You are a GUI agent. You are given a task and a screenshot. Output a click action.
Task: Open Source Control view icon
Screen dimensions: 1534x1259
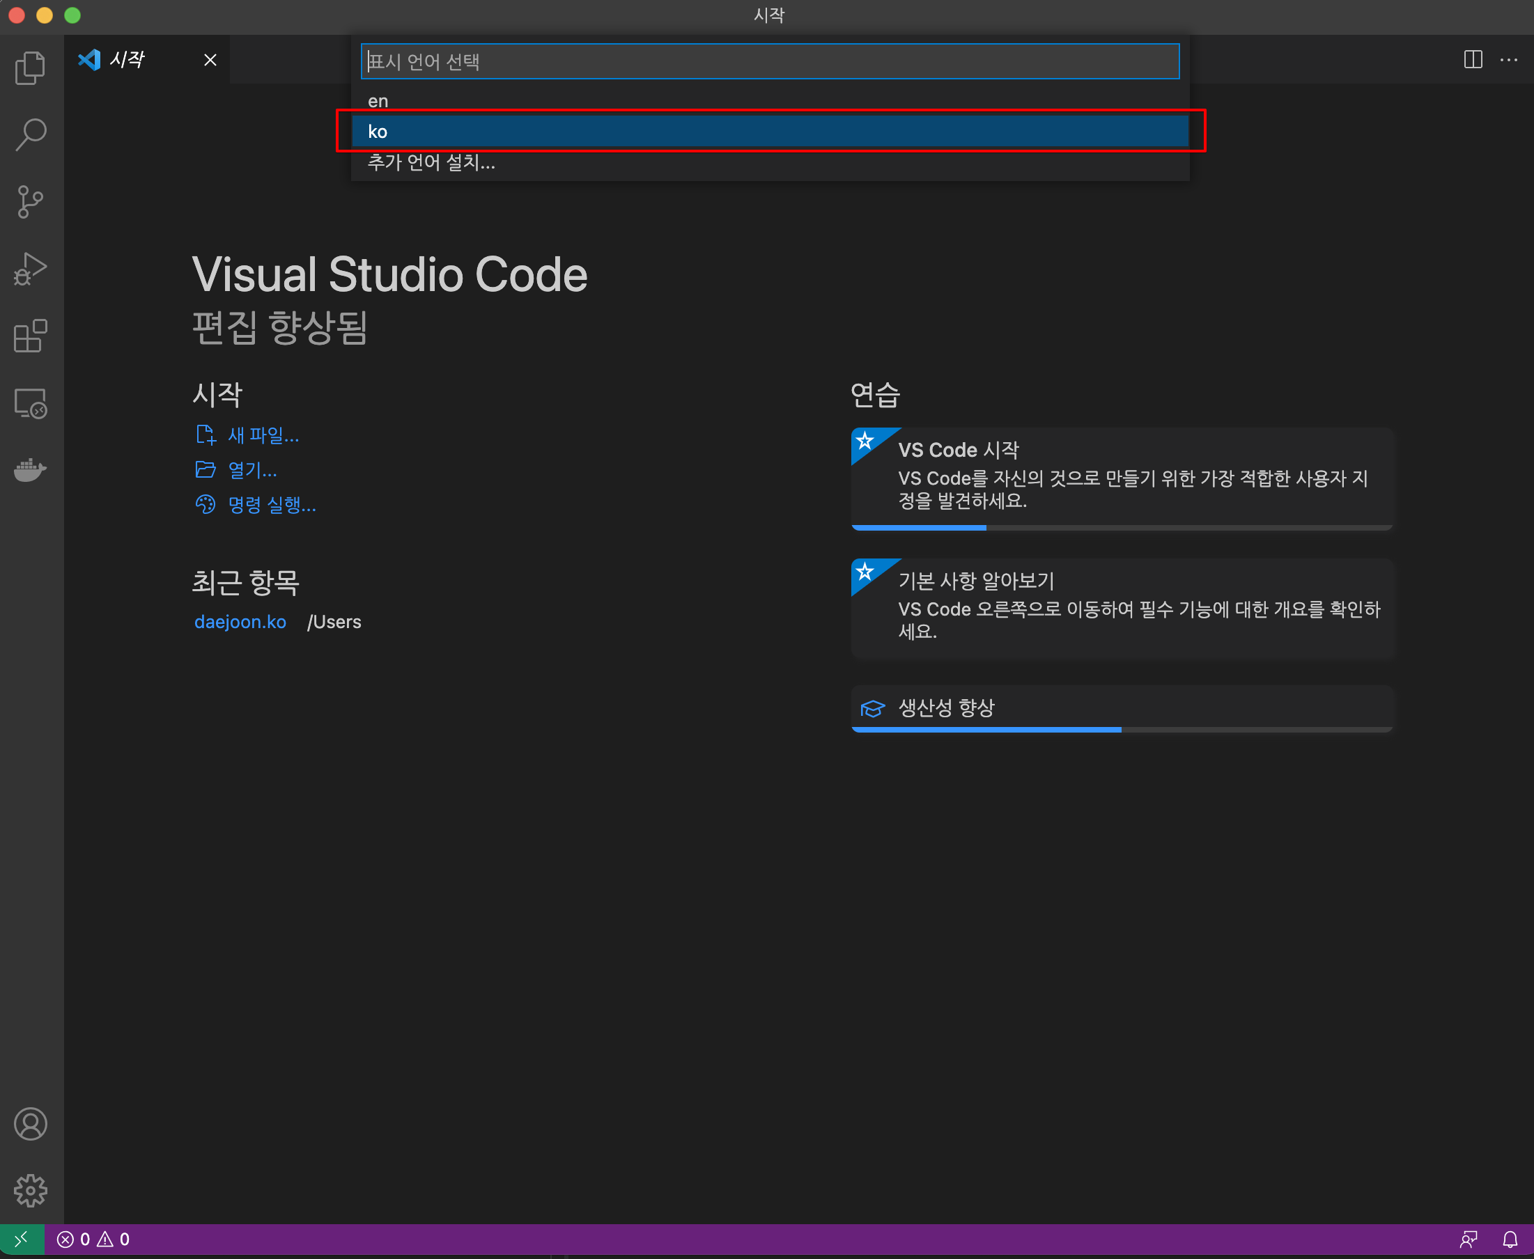point(31,202)
